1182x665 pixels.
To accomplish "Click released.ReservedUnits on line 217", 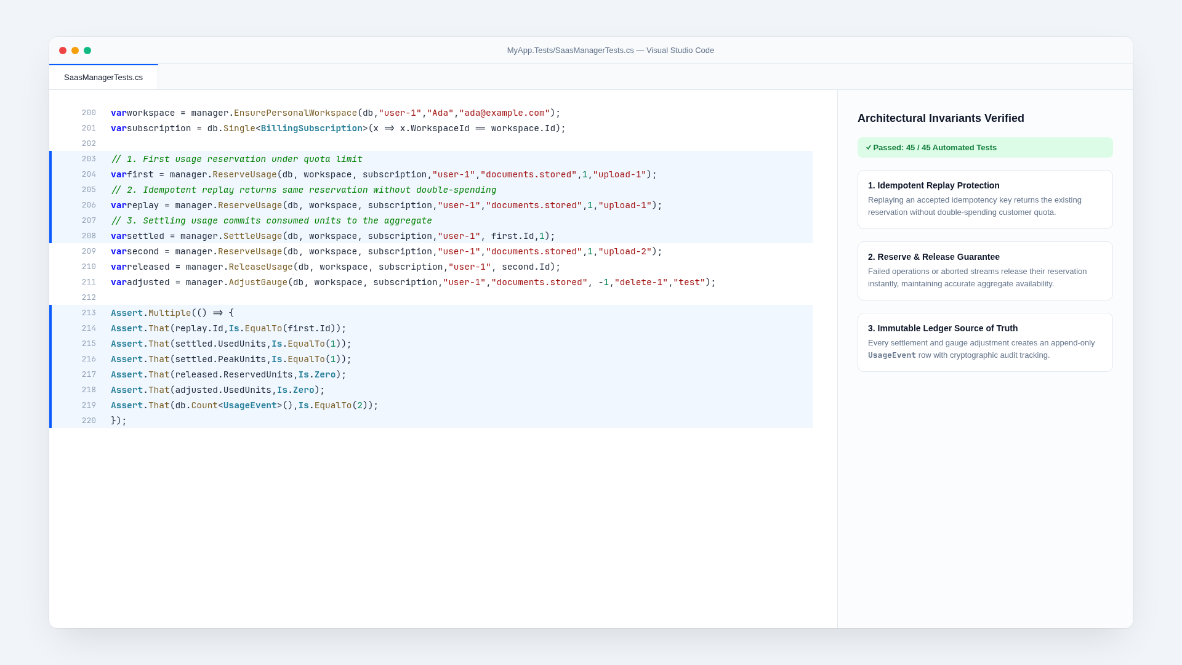I will pyautogui.click(x=234, y=375).
